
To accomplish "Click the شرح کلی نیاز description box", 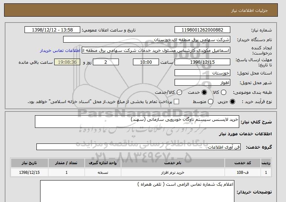I will [137, 122].
